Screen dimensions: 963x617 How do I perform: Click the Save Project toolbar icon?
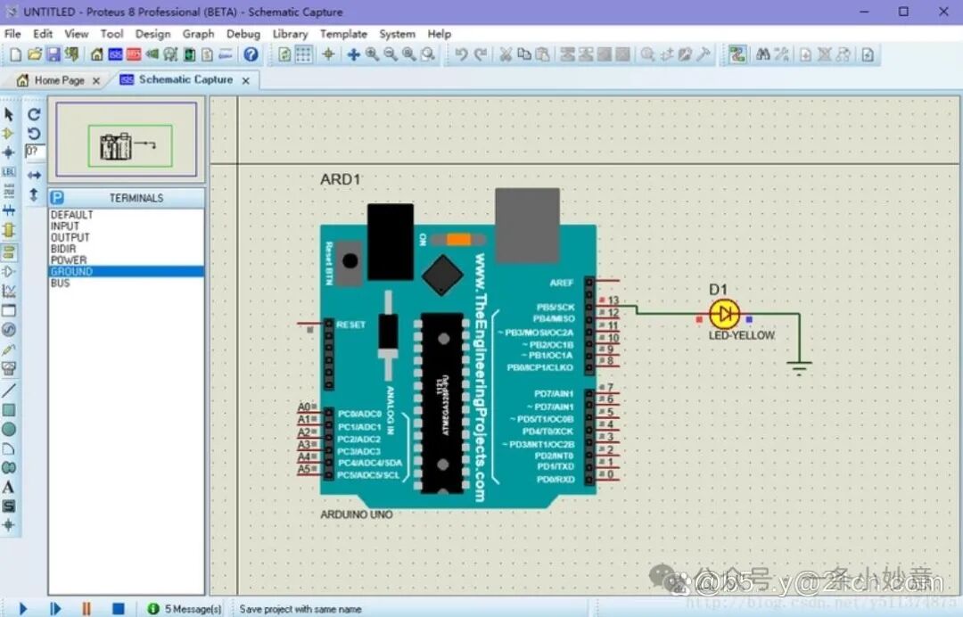pyautogui.click(x=53, y=54)
